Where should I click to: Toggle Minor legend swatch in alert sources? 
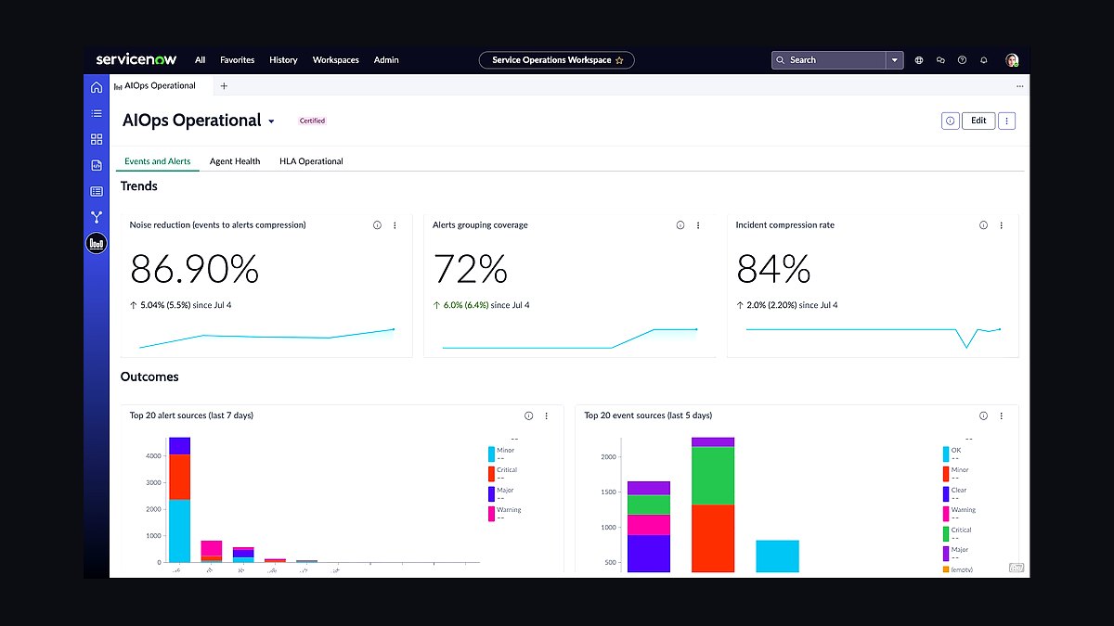491,454
